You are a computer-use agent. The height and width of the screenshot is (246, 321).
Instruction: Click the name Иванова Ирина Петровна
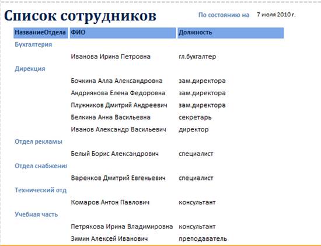[x=111, y=57]
